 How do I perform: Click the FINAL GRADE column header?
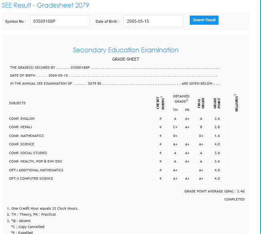201,103
